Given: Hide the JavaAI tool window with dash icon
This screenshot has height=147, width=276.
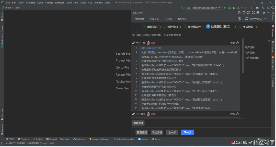Looking at the screenshot, I should coord(268,13).
